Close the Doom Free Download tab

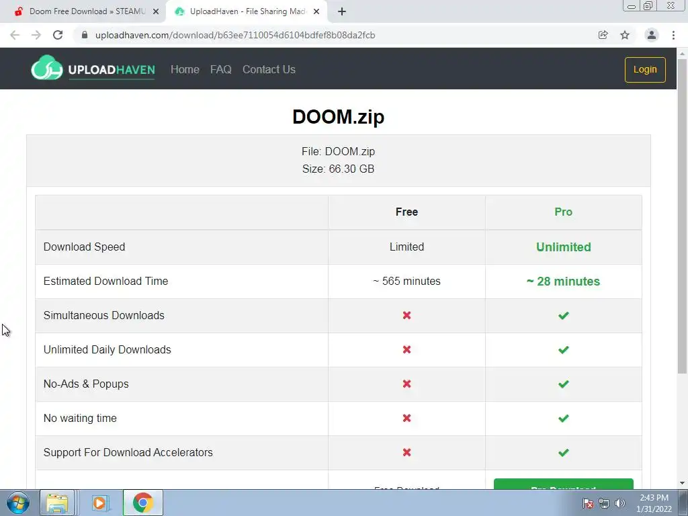tap(156, 11)
